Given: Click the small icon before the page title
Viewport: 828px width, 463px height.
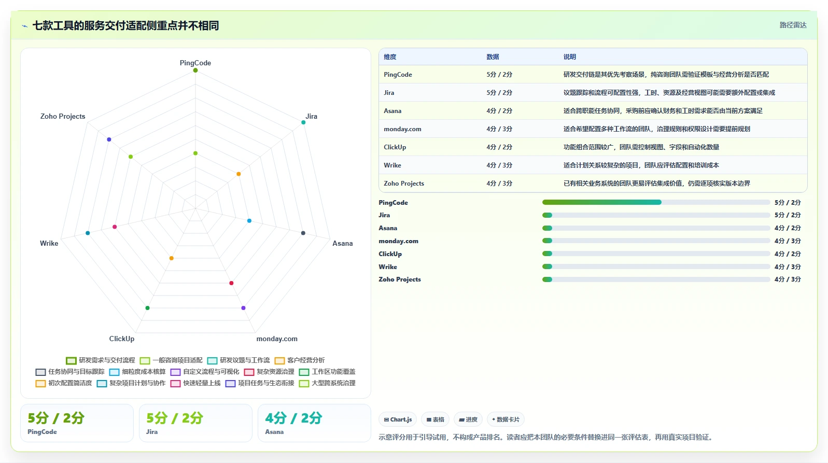Looking at the screenshot, I should (24, 26).
